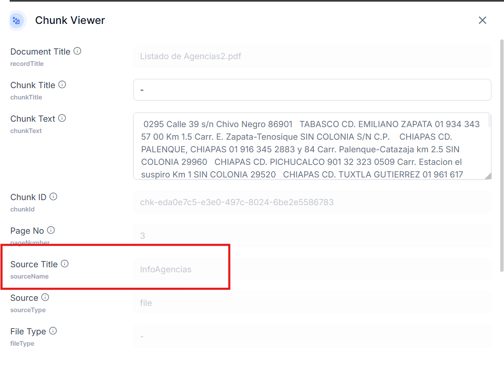Screen dimensions: 504x365
Task: Click info icon beside Source Title
Action: (x=65, y=264)
